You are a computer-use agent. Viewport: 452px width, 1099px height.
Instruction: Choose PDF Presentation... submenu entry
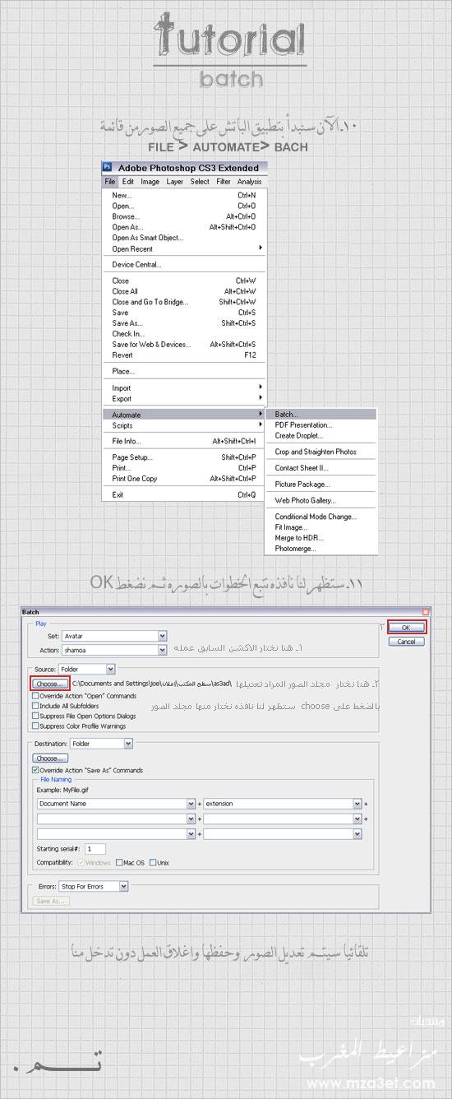321,425
